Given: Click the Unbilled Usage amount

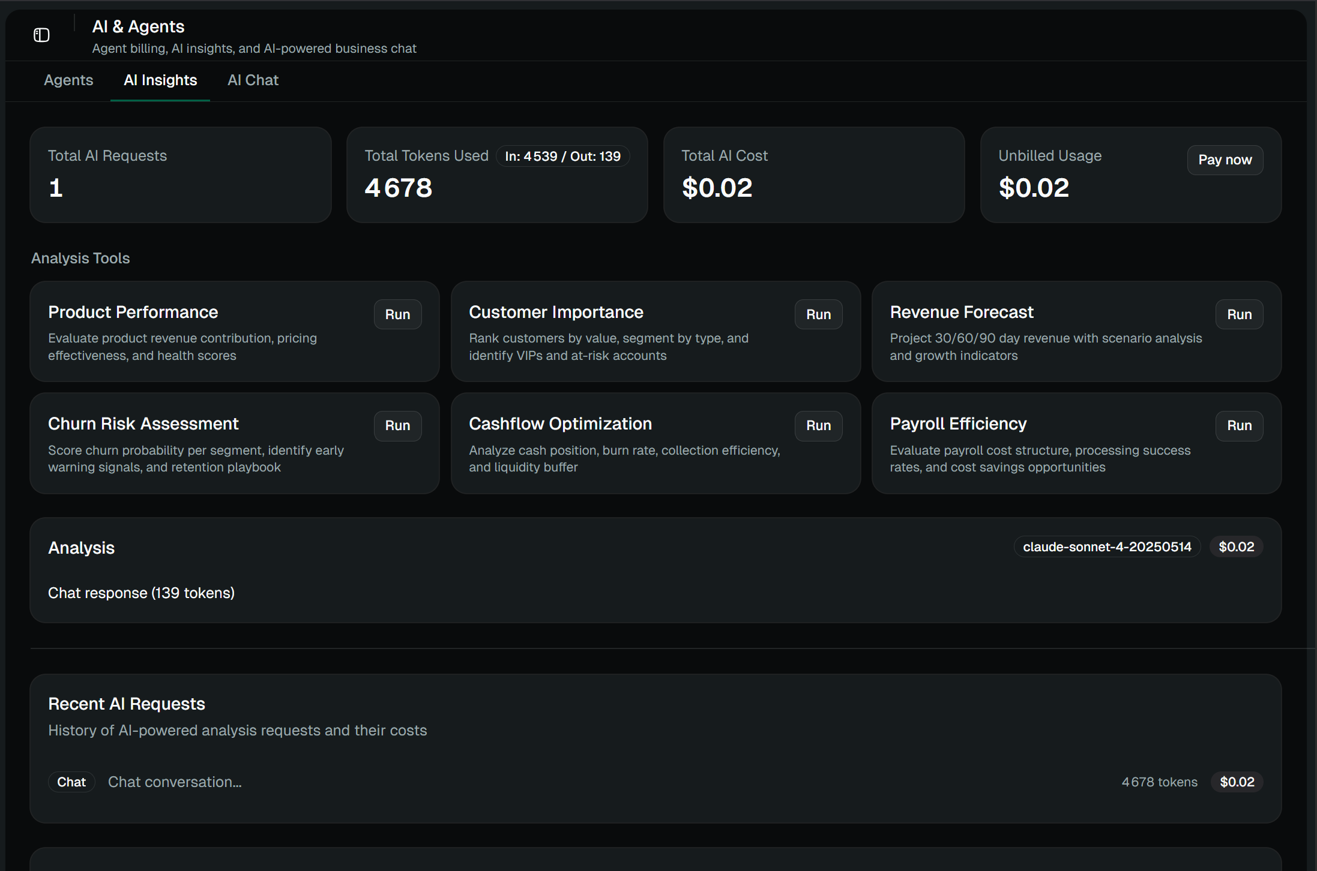Looking at the screenshot, I should click(x=1034, y=188).
